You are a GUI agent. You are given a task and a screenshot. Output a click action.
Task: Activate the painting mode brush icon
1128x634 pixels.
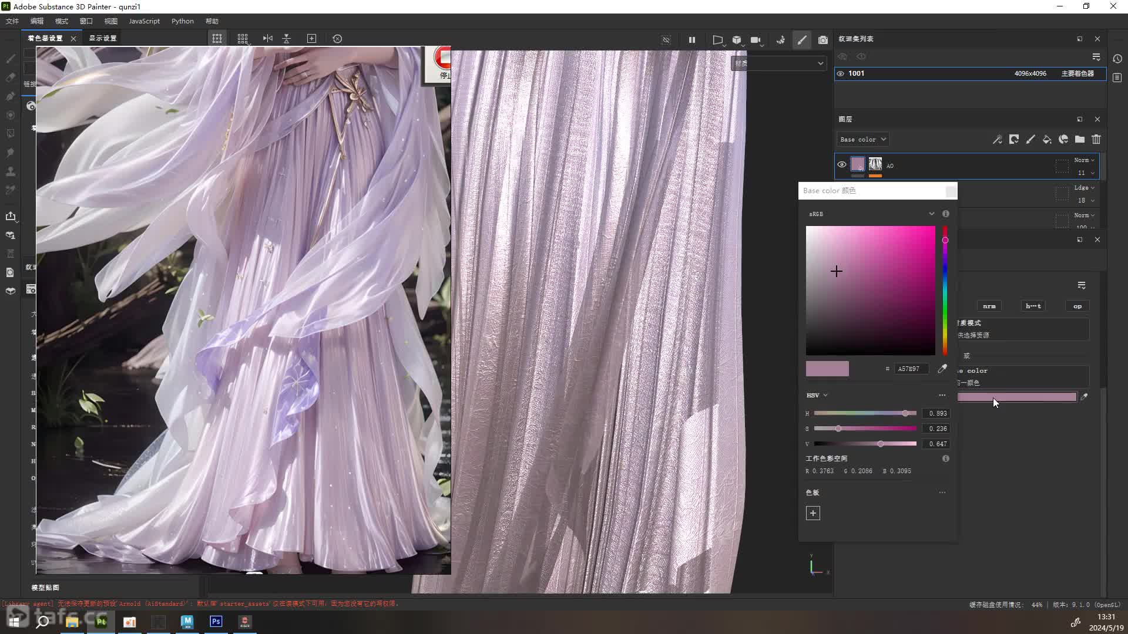pos(802,40)
